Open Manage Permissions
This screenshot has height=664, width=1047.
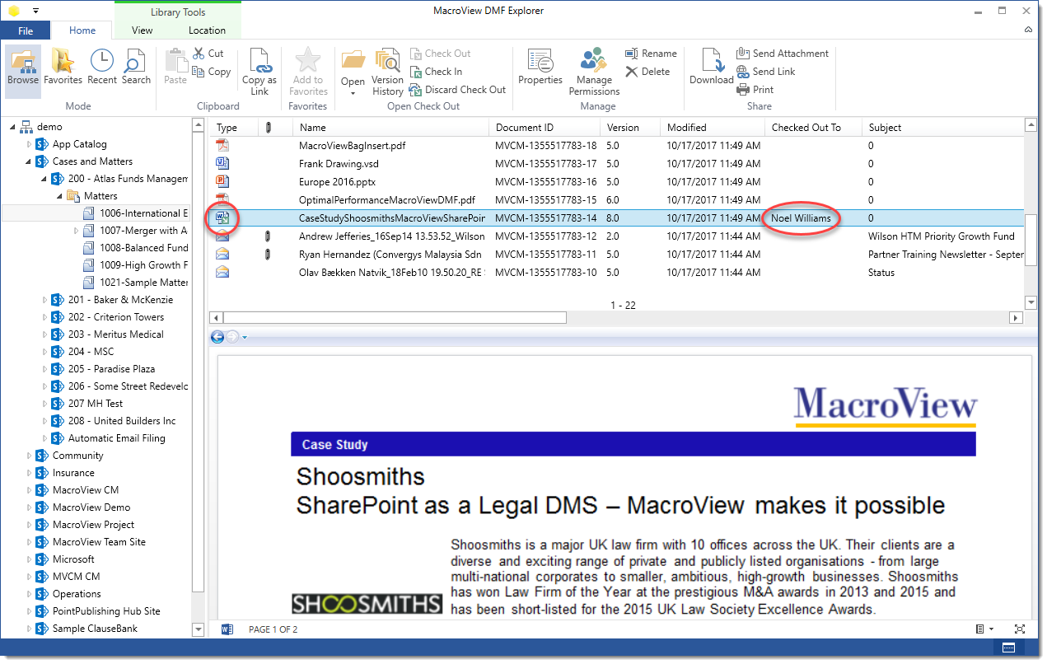(594, 72)
